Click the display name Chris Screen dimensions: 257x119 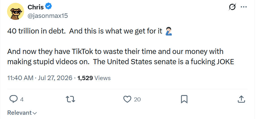tap(36, 7)
